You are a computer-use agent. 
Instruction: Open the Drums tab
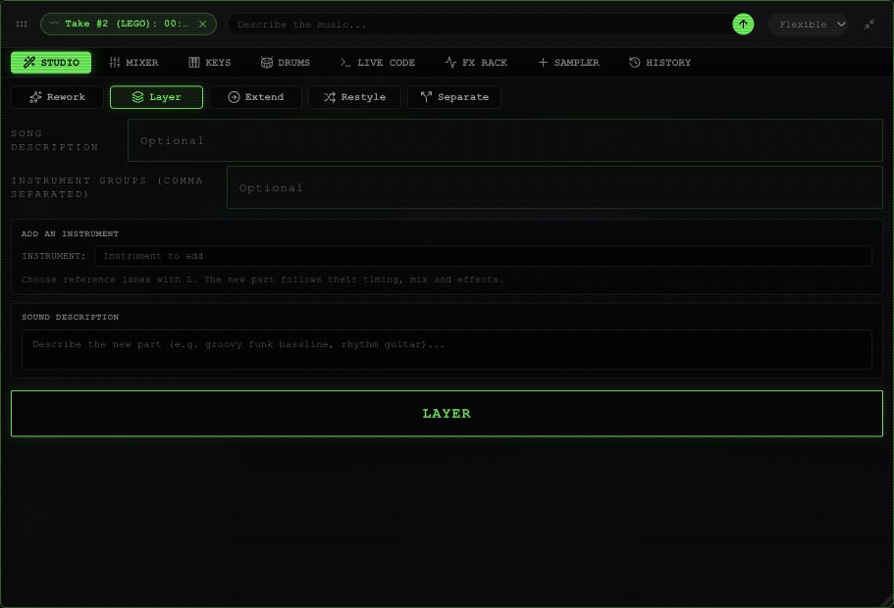click(x=285, y=63)
